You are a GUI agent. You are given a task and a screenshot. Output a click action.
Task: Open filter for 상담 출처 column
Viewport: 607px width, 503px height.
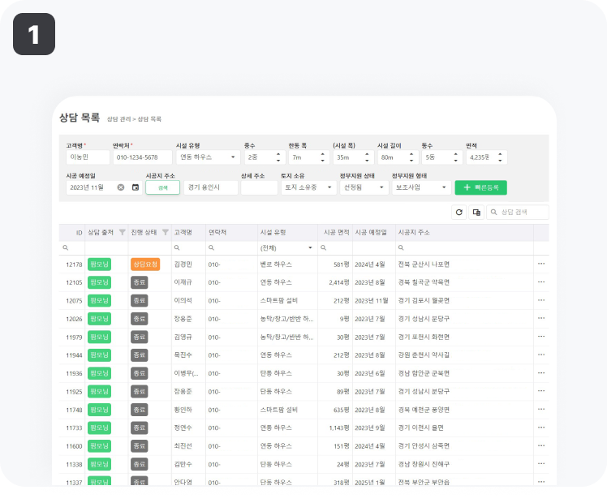[122, 232]
